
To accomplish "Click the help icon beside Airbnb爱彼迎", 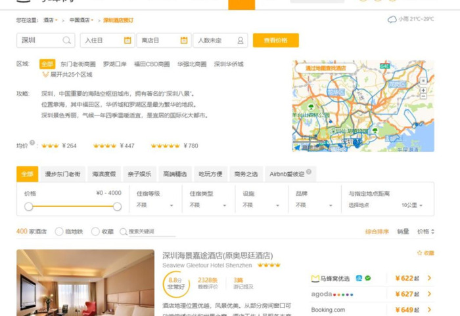I will click(x=309, y=172).
